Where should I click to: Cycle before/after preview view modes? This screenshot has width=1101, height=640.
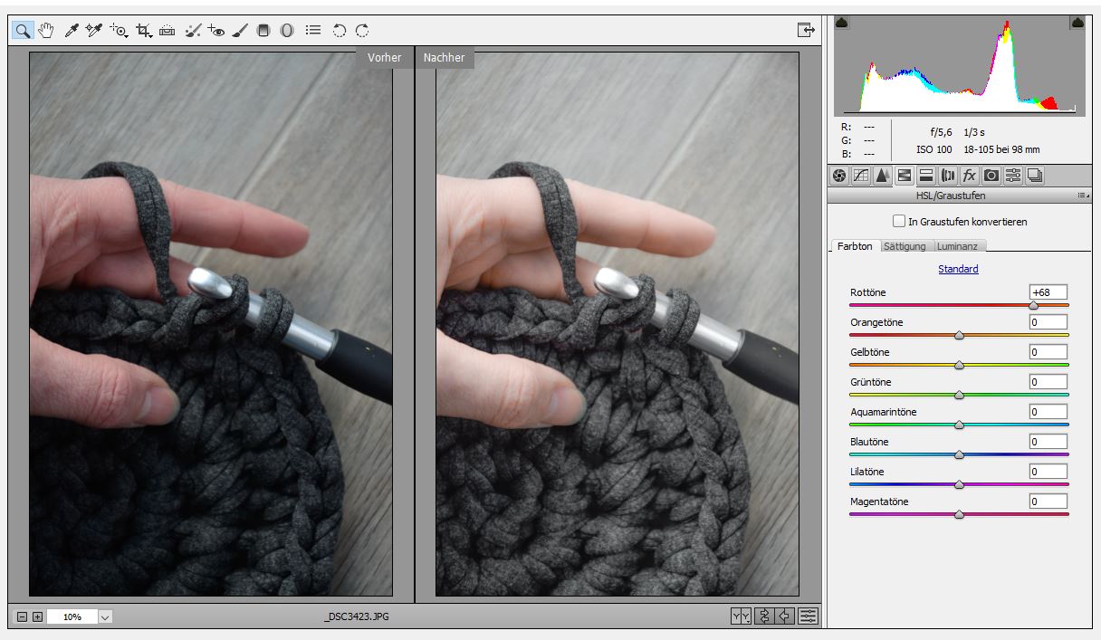pyautogui.click(x=742, y=616)
